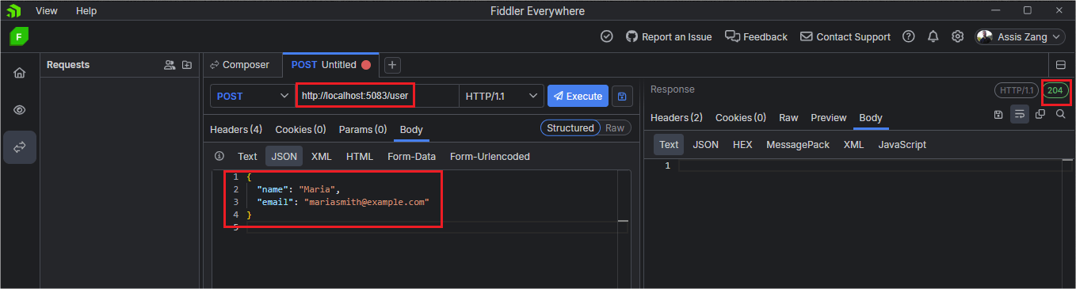The height and width of the screenshot is (289, 1076).
Task: Open the HTTP/1.1 version dropdown
Action: coord(501,96)
